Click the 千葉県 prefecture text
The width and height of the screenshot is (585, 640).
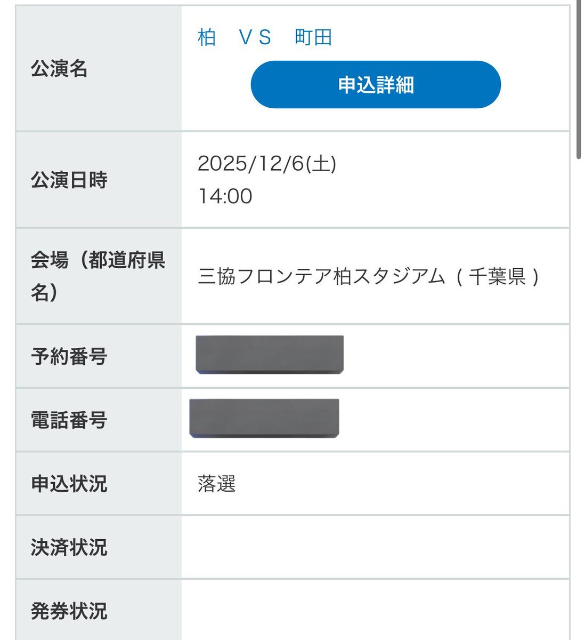coord(497,276)
